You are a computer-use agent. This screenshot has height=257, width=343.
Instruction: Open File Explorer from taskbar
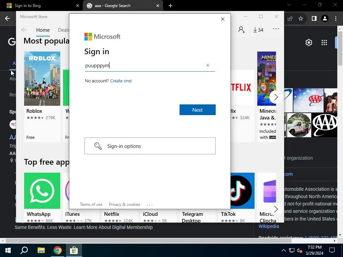(x=41, y=250)
